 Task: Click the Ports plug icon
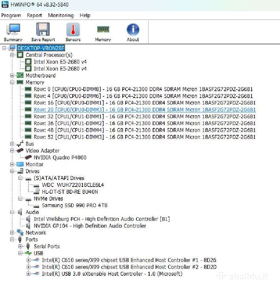20,239
